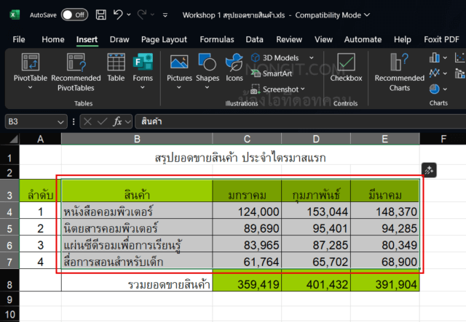Image resolution: width=466 pixels, height=322 pixels.
Task: Select the กุมภาพันธ์ header cell
Action: [316, 191]
